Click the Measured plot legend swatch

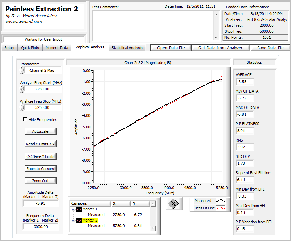(221, 201)
